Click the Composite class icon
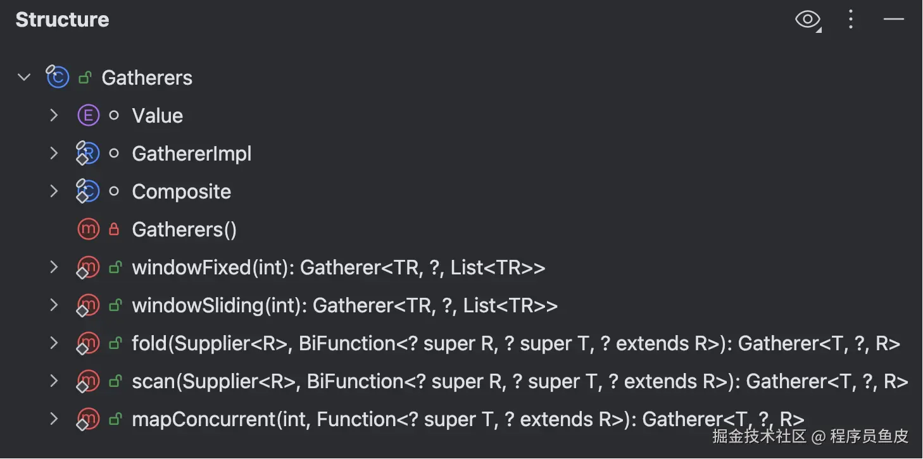 point(87,192)
